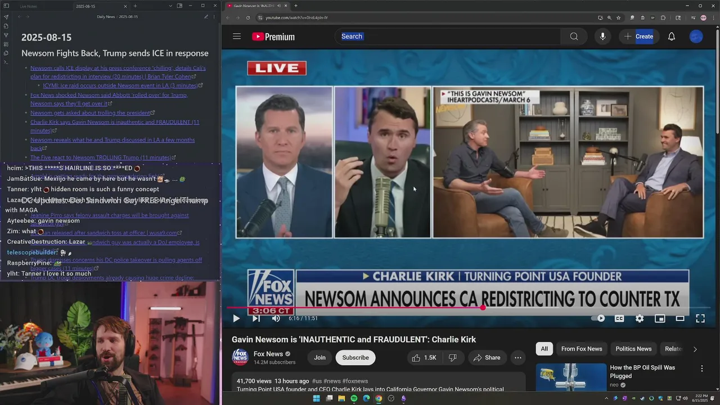The width and height of the screenshot is (720, 405).
Task: Share the video
Action: 487,358
